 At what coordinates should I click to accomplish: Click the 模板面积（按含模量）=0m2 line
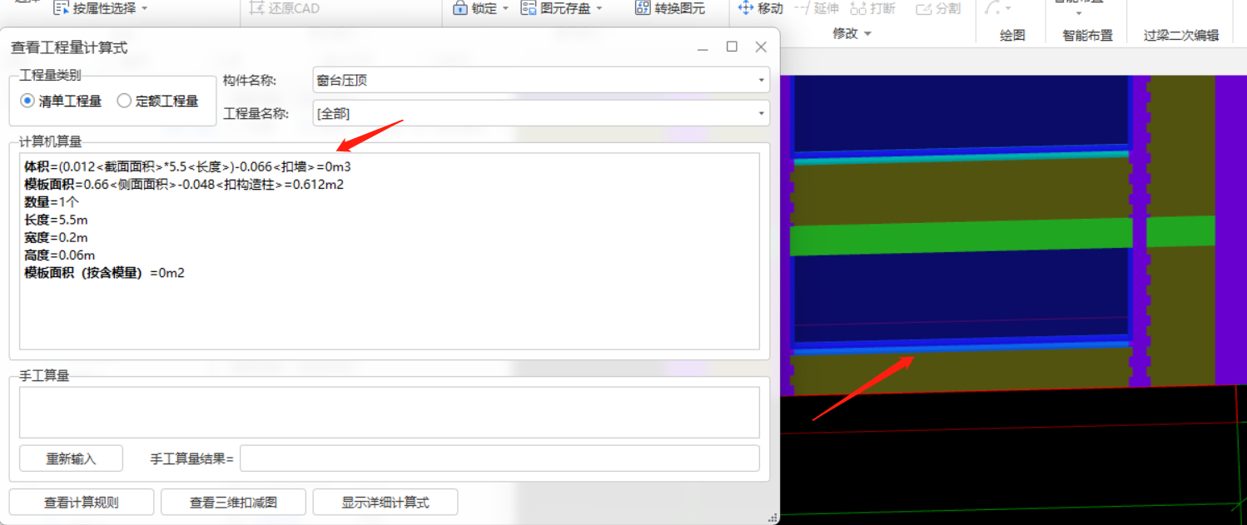pyautogui.click(x=104, y=272)
